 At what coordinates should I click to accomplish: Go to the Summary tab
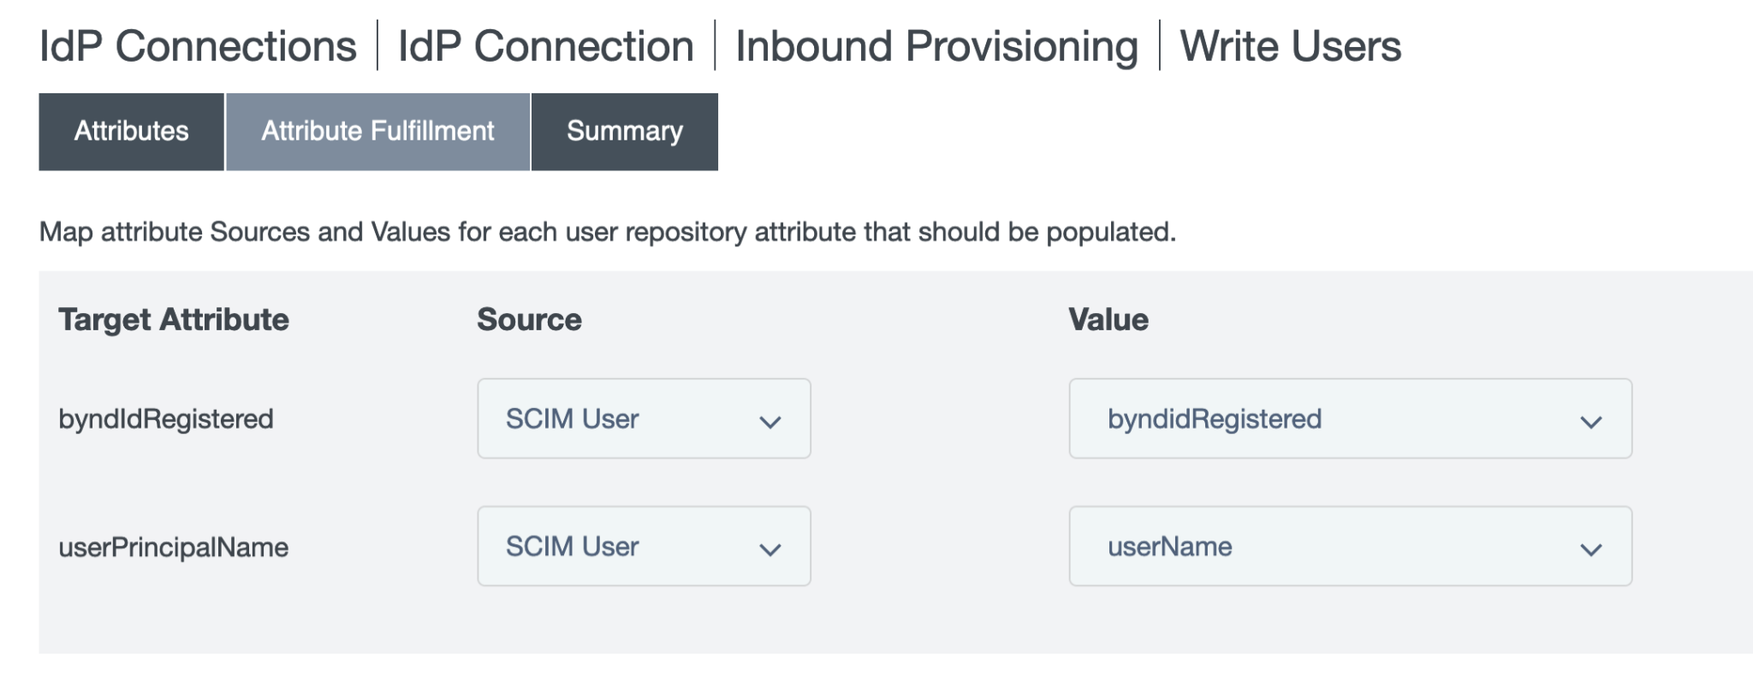pos(624,132)
